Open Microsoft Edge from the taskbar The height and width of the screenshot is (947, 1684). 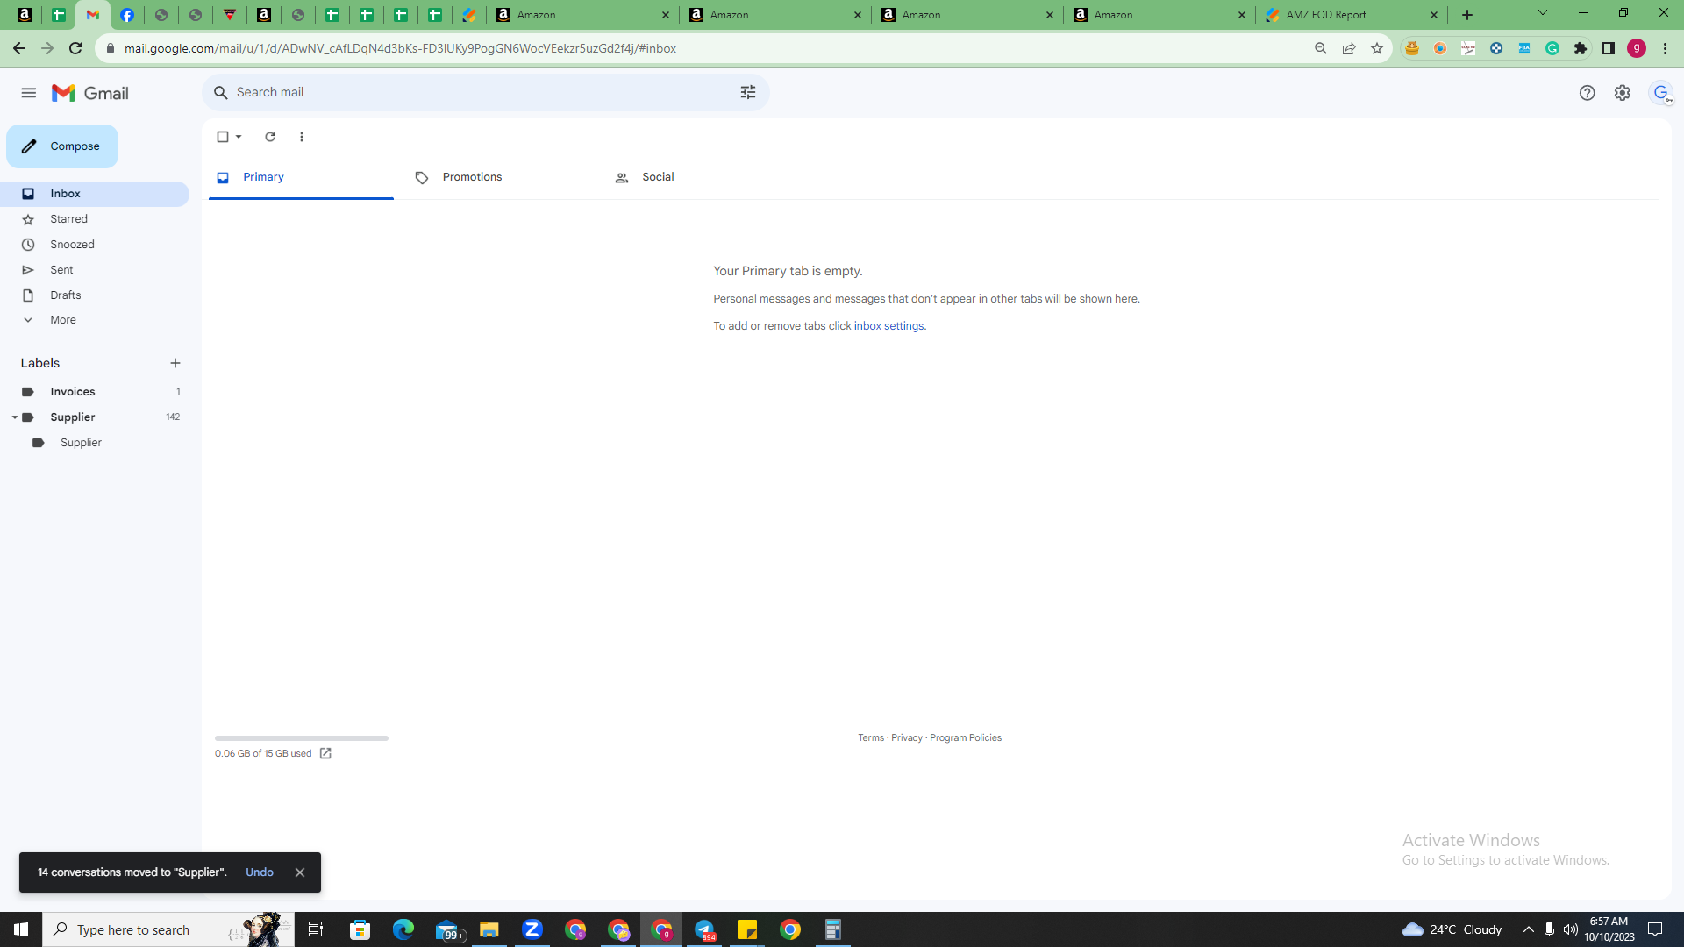tap(403, 929)
